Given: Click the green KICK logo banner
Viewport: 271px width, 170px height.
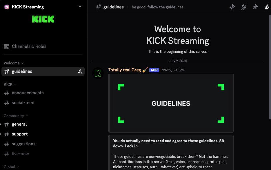Looking at the screenshot, I should click(43, 19).
